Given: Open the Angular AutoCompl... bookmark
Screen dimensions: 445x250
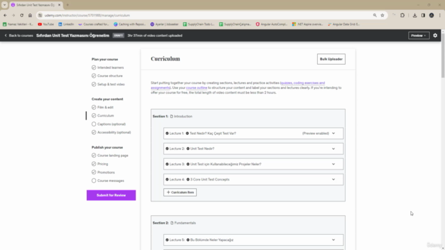Looking at the screenshot, I should [x=272, y=24].
